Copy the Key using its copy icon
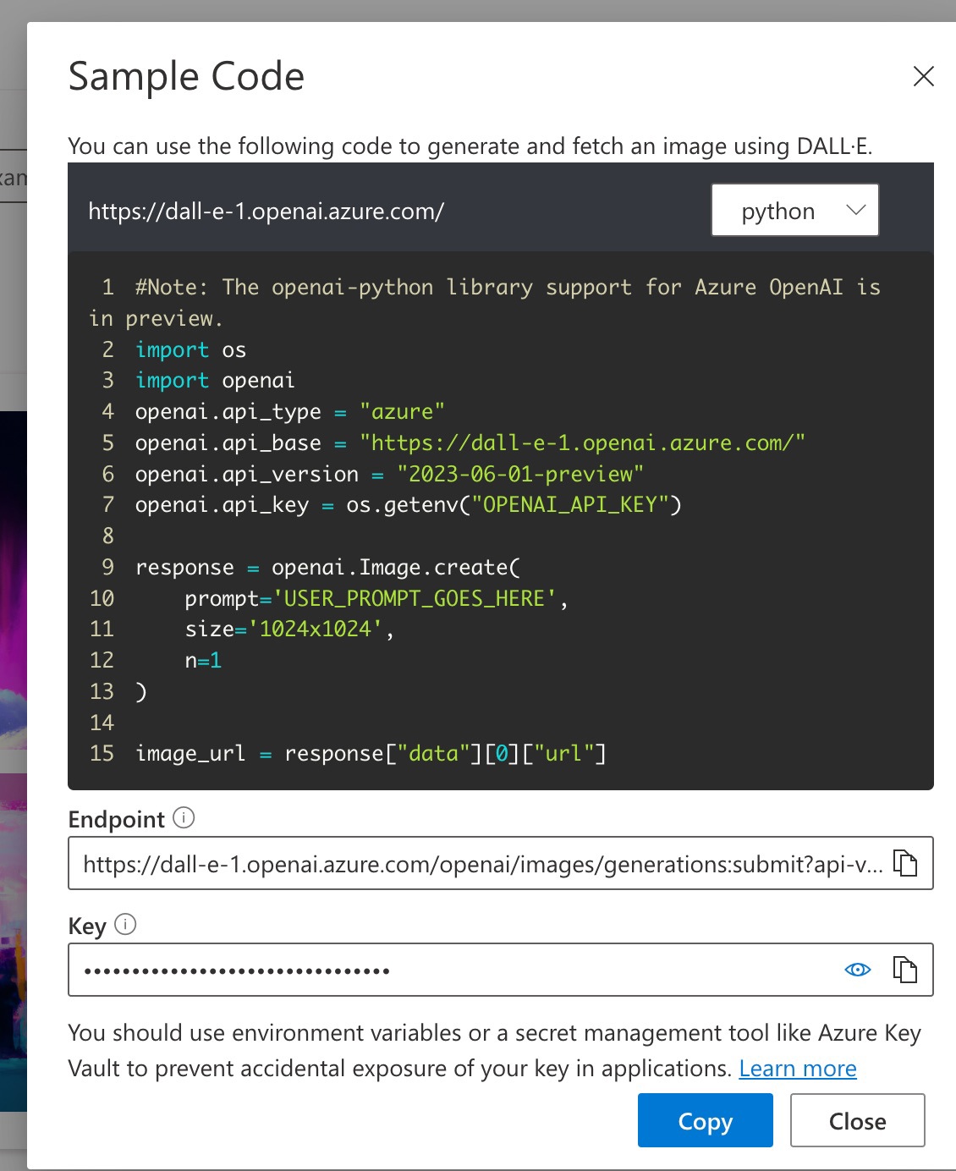Viewport: 956px width, 1171px height. point(905,970)
